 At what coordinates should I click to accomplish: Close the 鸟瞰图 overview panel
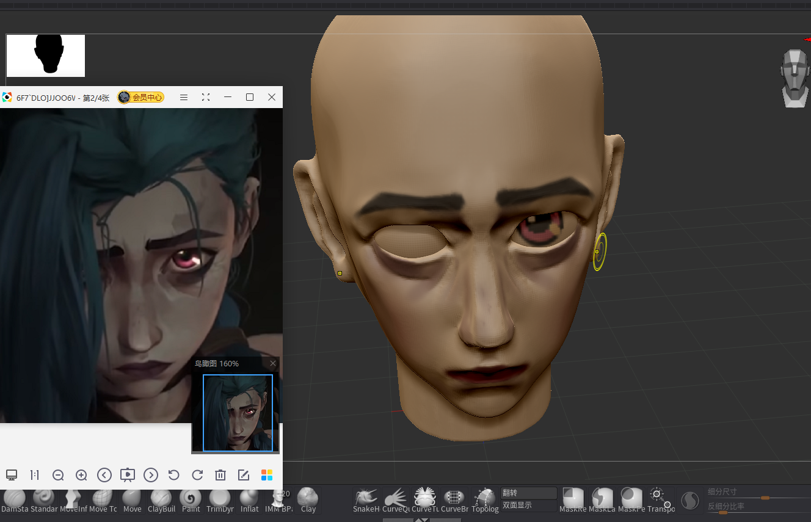(273, 363)
